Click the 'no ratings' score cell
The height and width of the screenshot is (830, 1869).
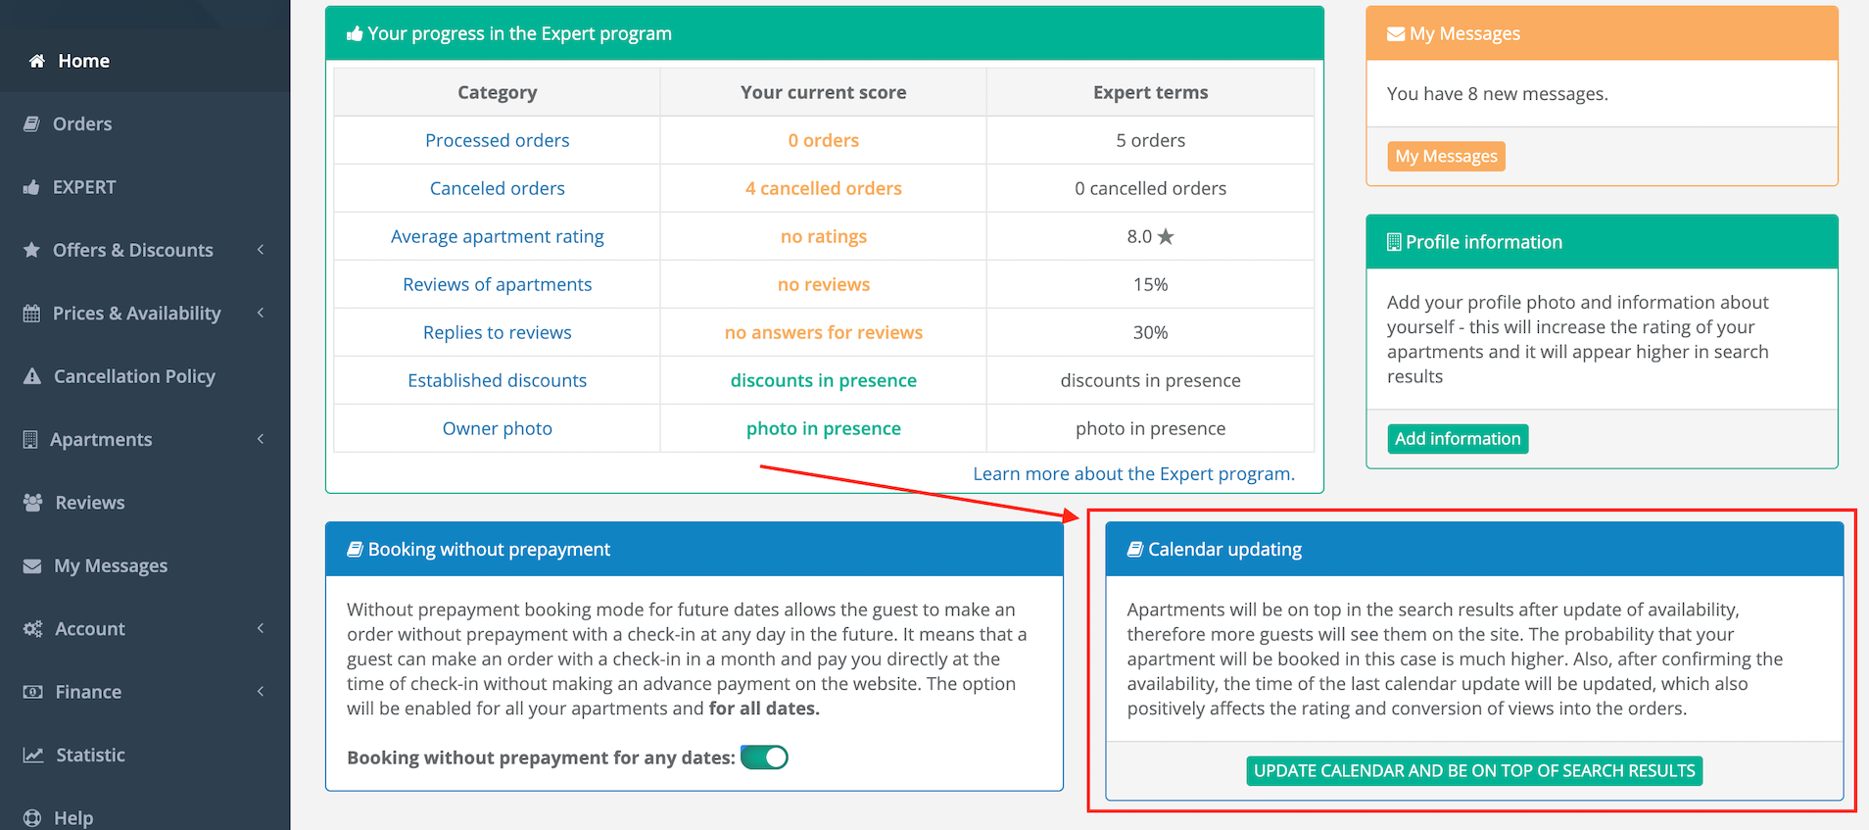coord(823,236)
